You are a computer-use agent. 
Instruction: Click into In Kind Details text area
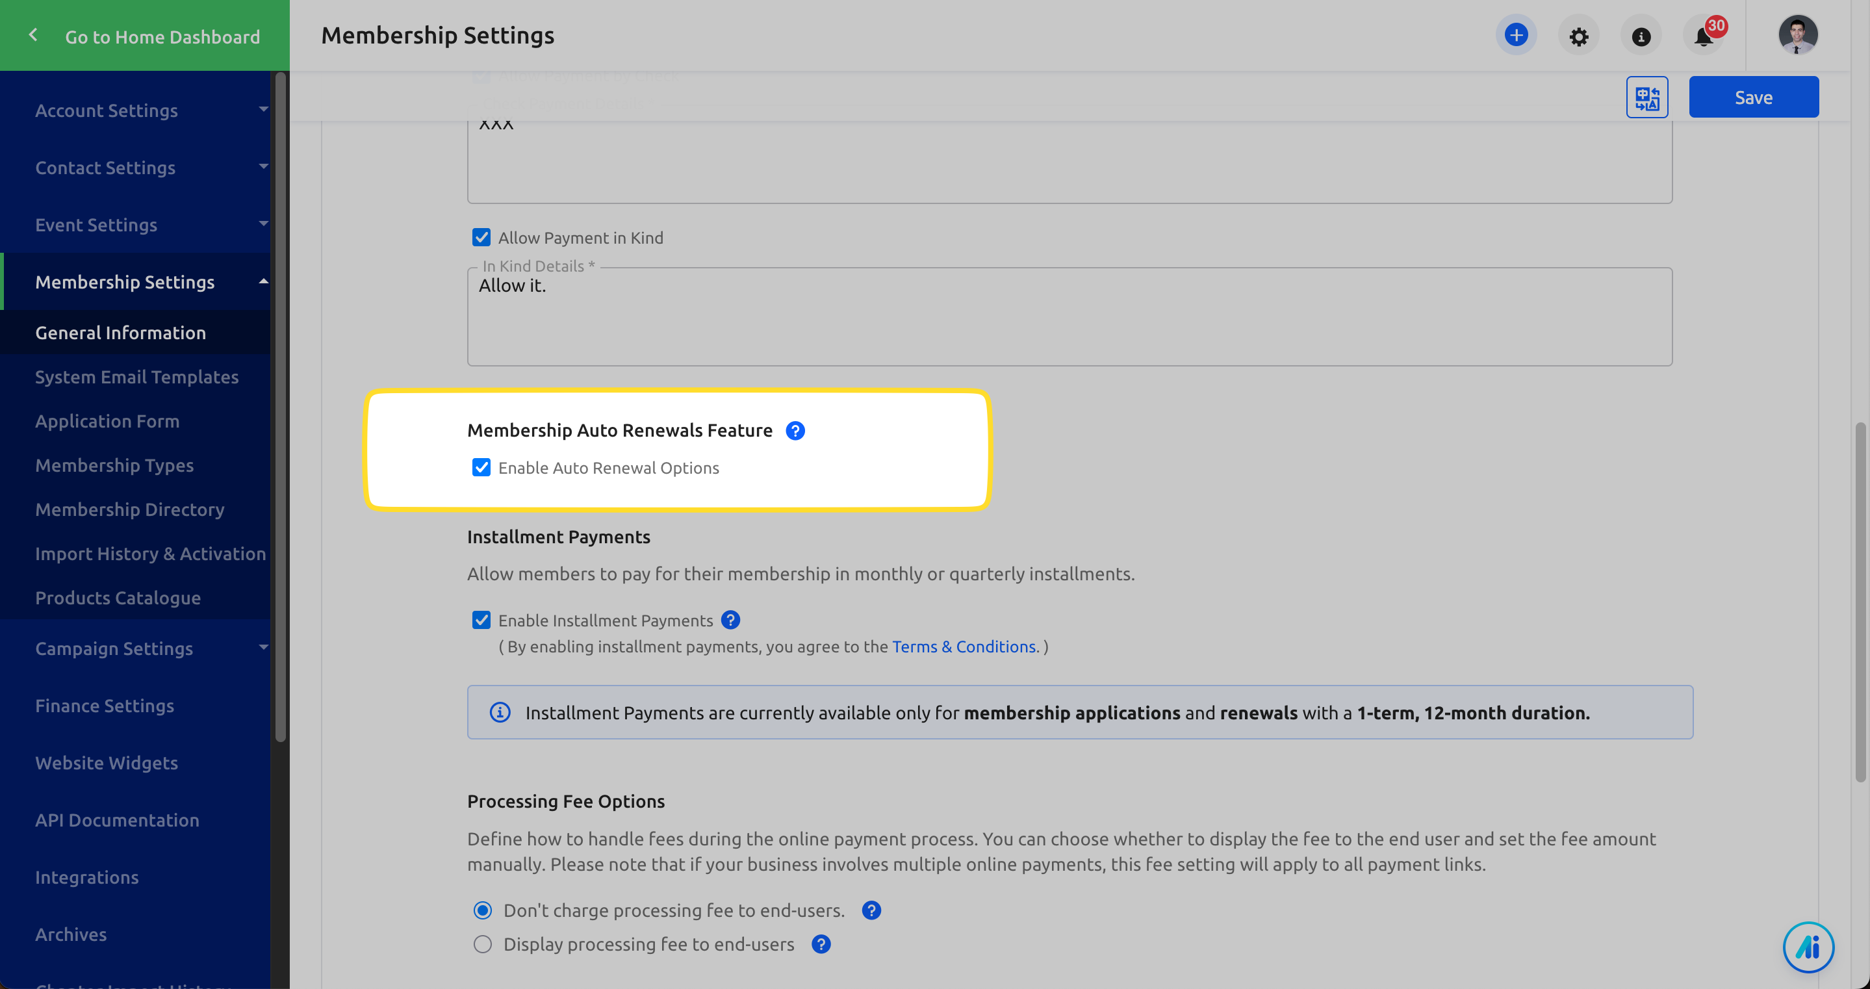(1069, 316)
